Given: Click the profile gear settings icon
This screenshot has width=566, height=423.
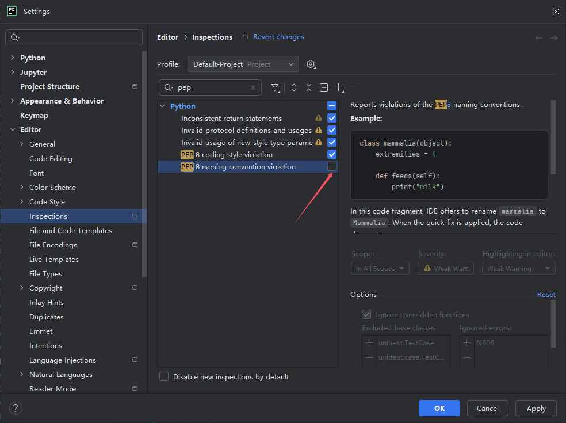Looking at the screenshot, I should coord(311,64).
